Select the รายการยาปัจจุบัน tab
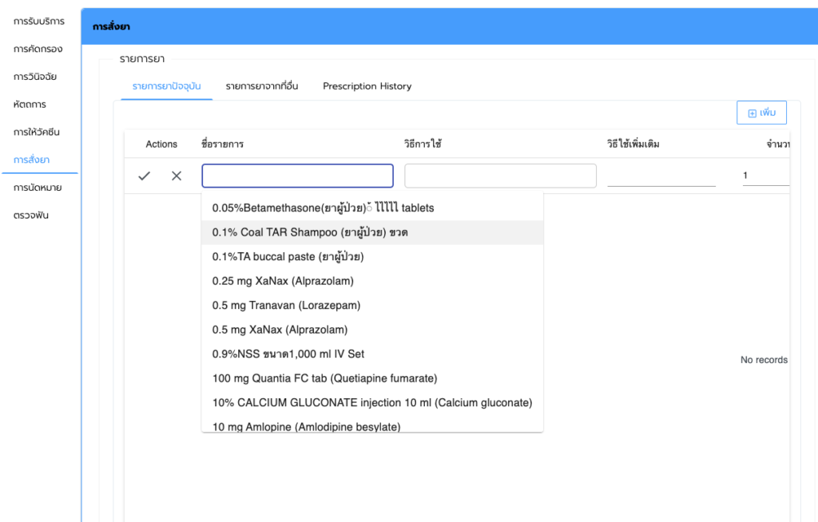This screenshot has height=522, width=818. click(166, 86)
